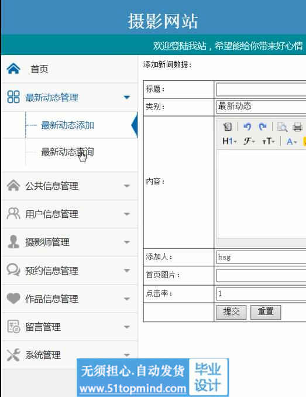Click the undo icon in editor toolbar
The height and width of the screenshot is (397, 306).
[x=247, y=126]
